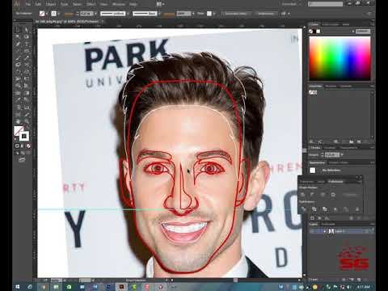Select the Zoom tool

click(27, 121)
